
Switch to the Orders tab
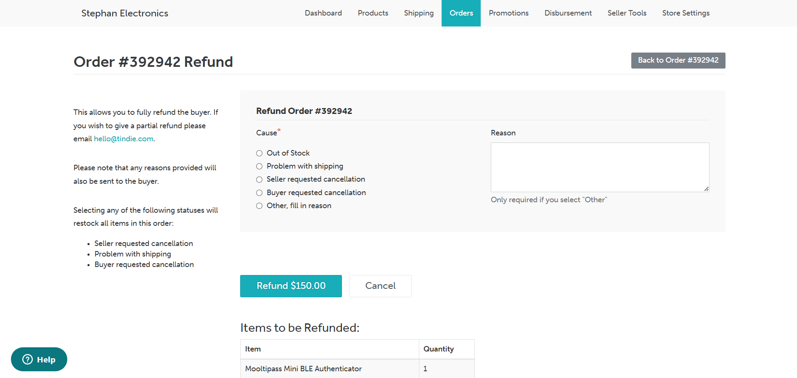tap(461, 13)
